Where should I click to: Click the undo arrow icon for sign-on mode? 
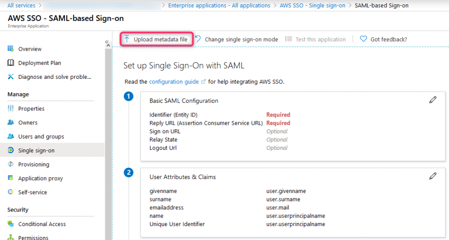pyautogui.click(x=198, y=39)
